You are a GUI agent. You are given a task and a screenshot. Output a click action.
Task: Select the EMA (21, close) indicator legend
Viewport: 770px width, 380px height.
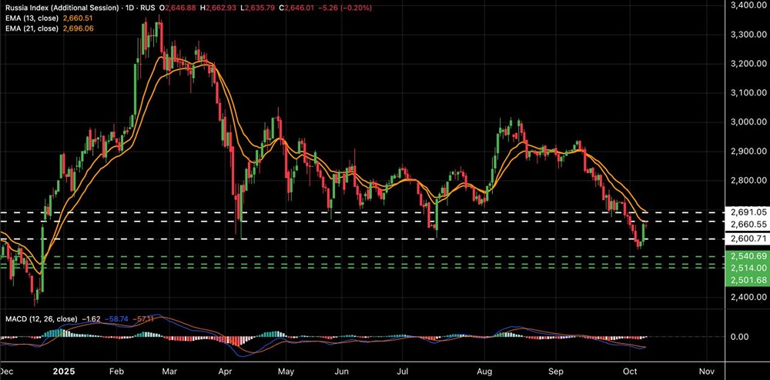[31, 28]
